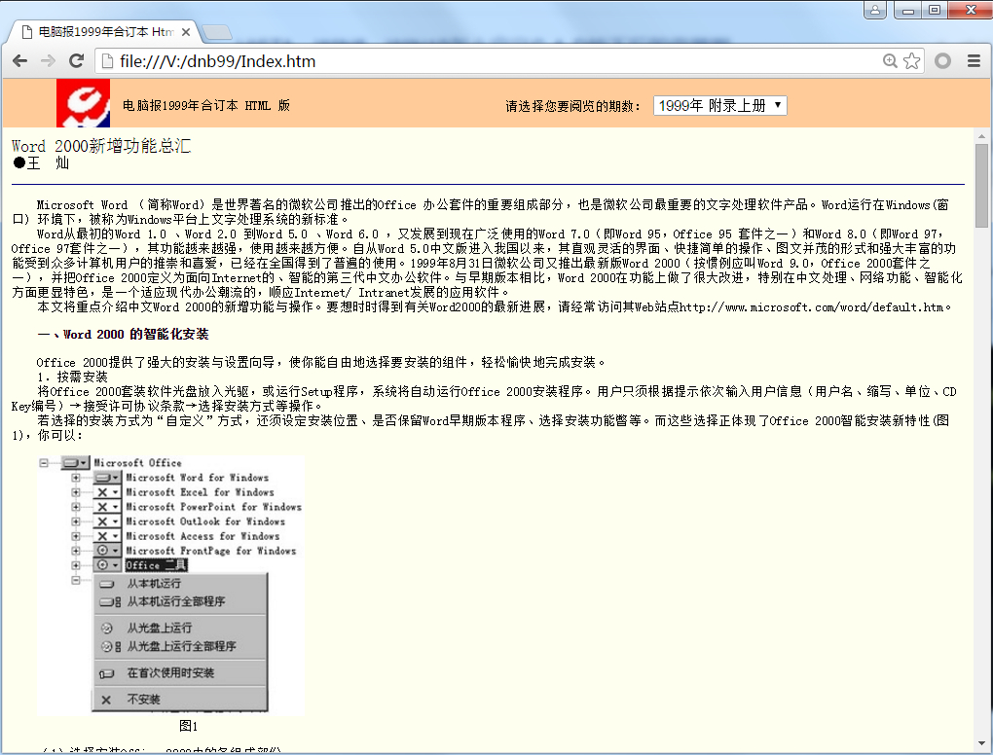The image size is (993, 755).
Task: Click the header text 电脑报1999年合订本 HTML 版
Action: click(x=206, y=106)
